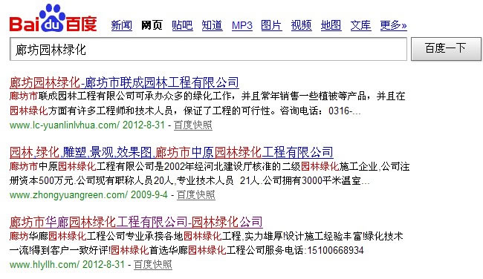Open the 新闻 news tab
Image resolution: width=483 pixels, height=279 pixels.
122,25
